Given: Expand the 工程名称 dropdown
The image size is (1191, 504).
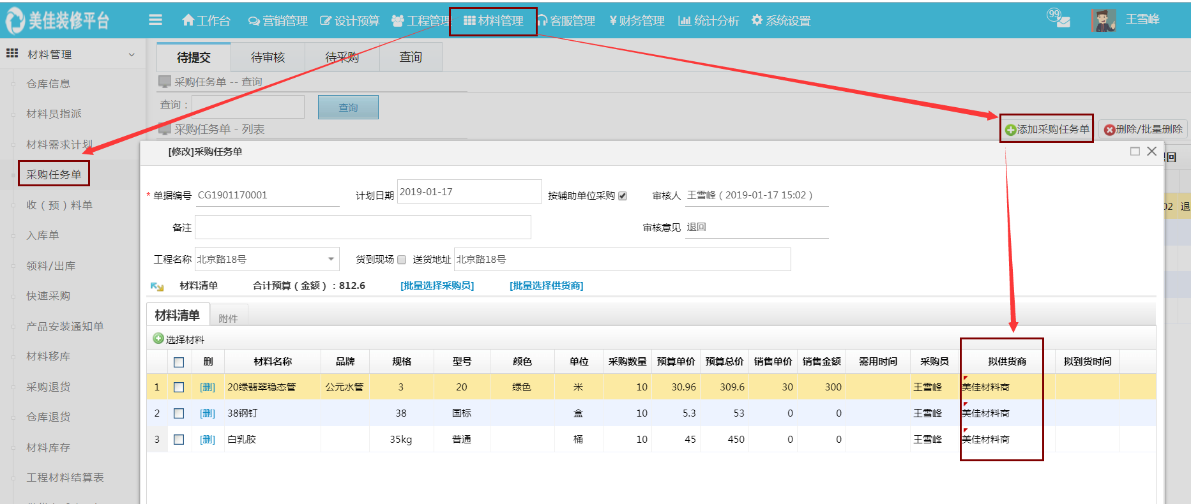Looking at the screenshot, I should (331, 259).
